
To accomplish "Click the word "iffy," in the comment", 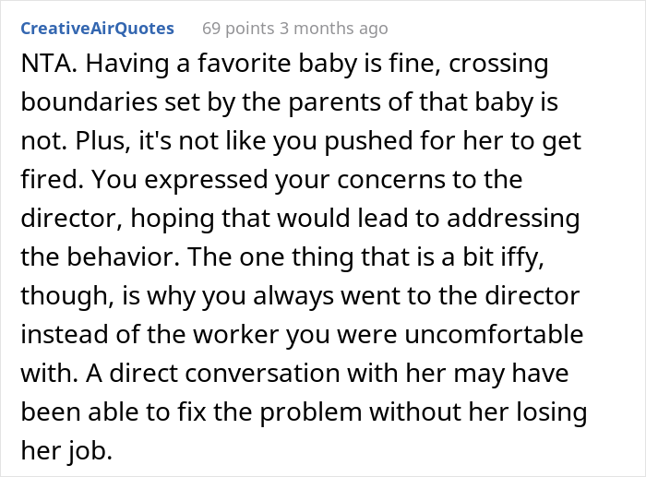I will click(x=525, y=259).
